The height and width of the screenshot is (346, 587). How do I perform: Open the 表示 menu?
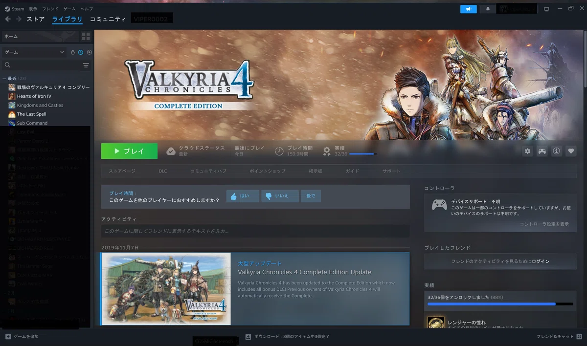(33, 9)
